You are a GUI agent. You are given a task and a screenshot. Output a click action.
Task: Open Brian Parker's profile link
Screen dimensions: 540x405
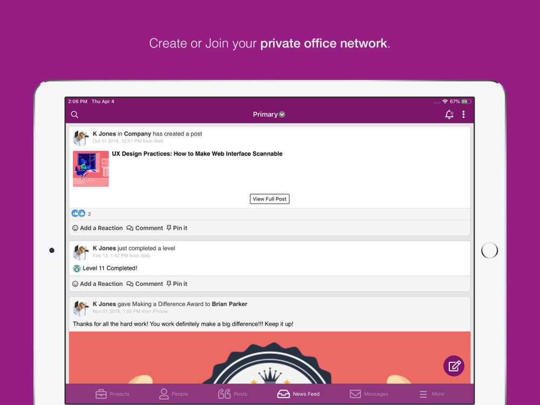230,304
